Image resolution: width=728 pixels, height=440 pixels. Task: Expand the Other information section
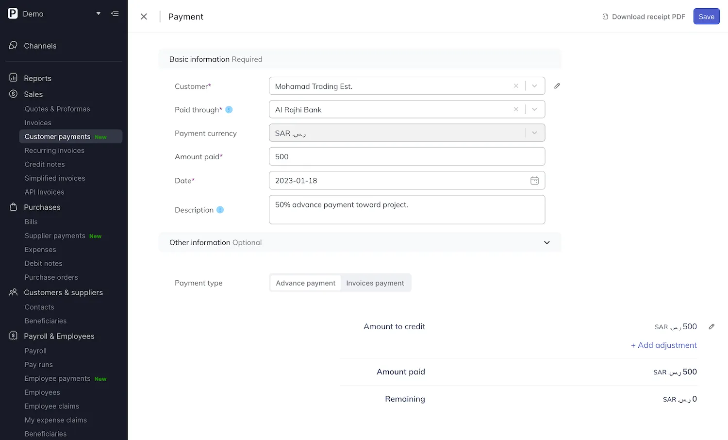547,242
